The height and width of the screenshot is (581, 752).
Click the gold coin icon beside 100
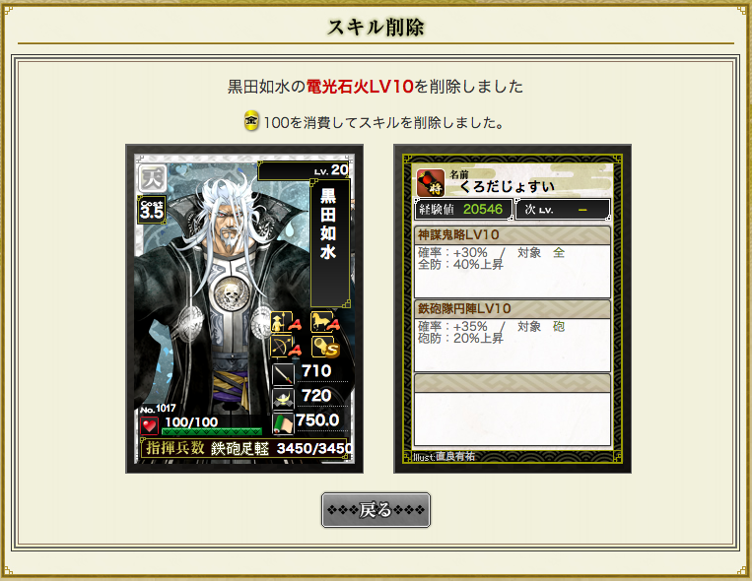251,120
